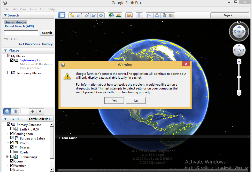This screenshot has height=172, width=252.
Task: Open the Earth Gallery button
Action: coord(40,119)
